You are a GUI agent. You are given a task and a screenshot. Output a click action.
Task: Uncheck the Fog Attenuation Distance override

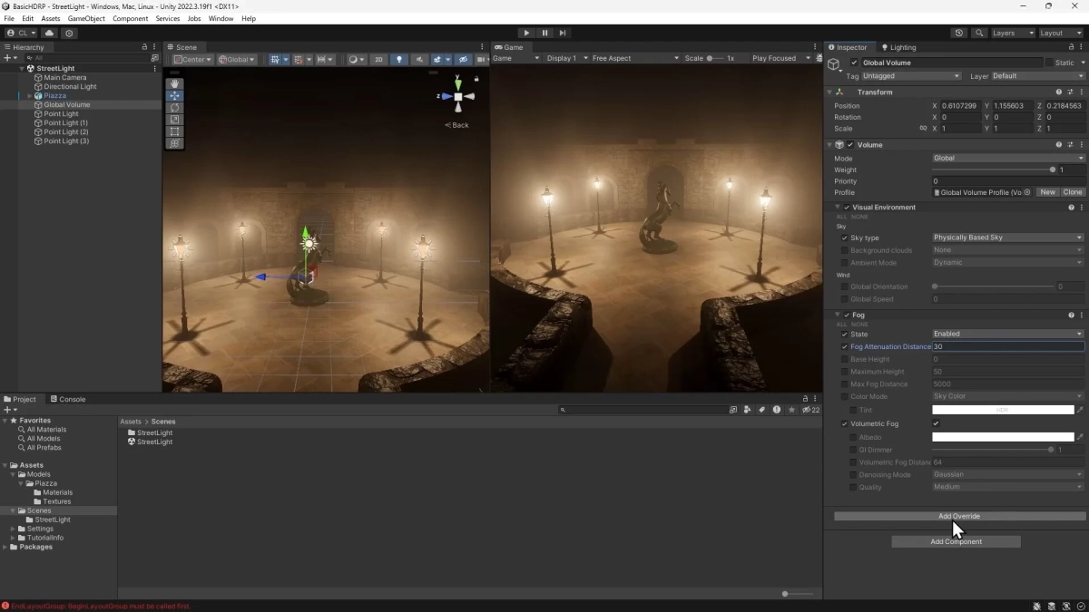(x=845, y=346)
